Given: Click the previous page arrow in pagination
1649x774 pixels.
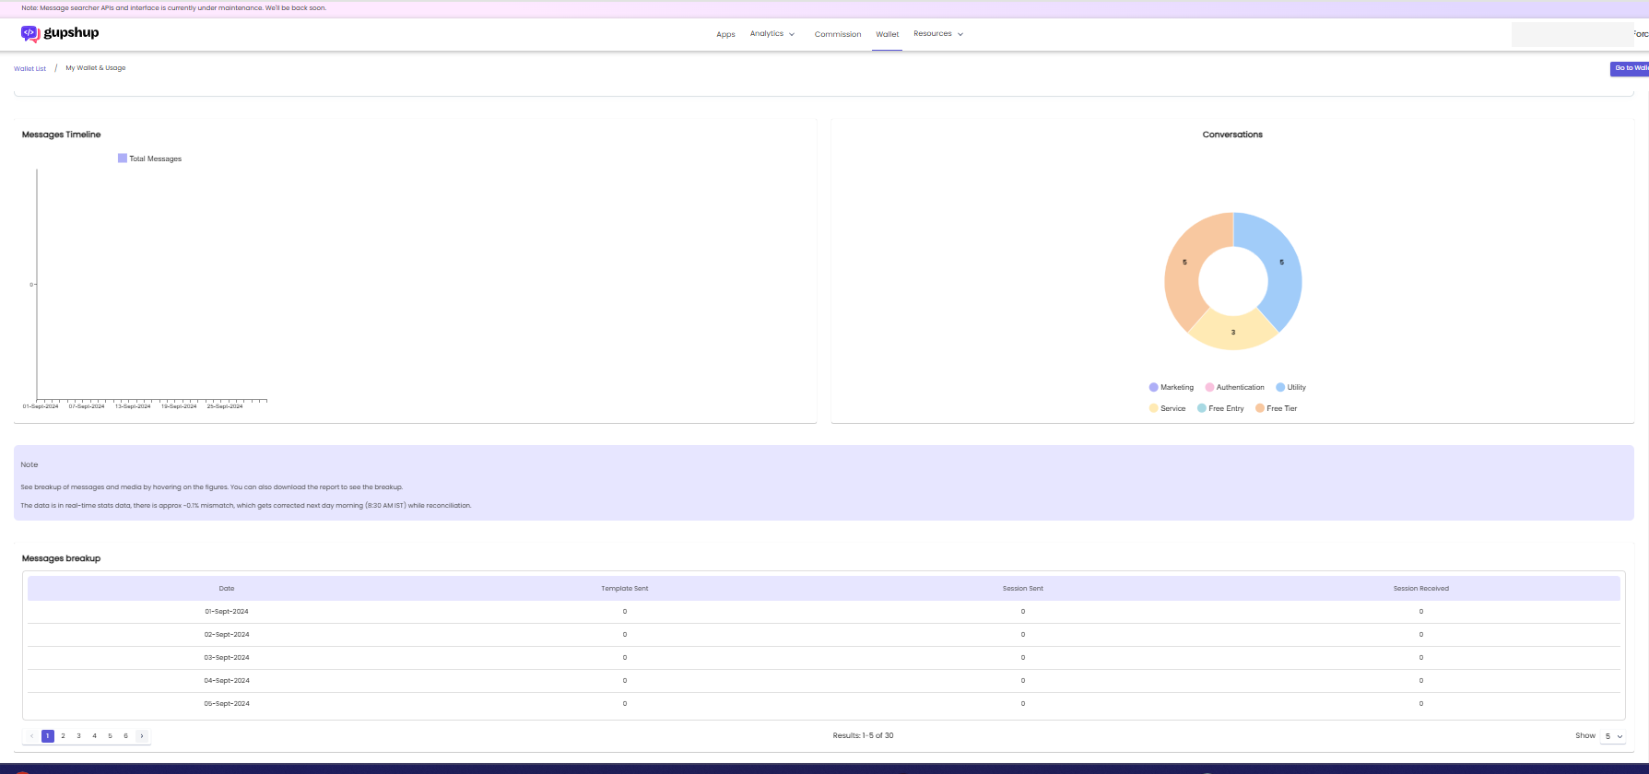Looking at the screenshot, I should click(x=31, y=736).
